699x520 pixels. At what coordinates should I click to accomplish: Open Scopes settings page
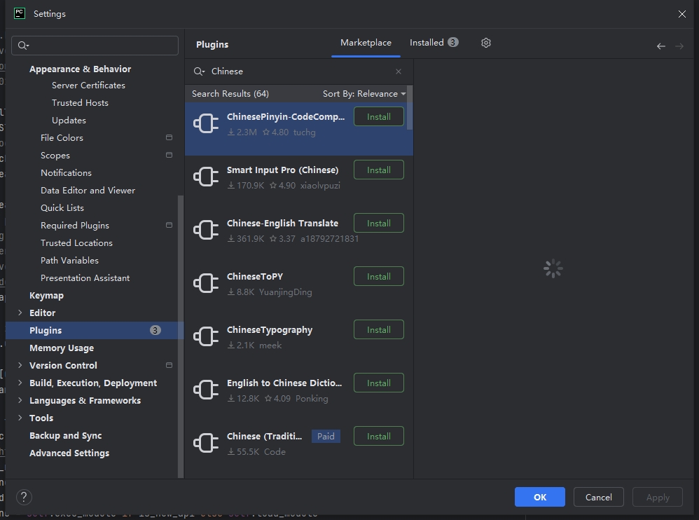[x=55, y=155]
